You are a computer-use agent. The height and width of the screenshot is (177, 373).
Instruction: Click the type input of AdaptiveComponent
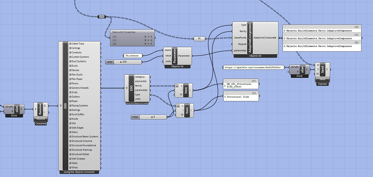click(244, 25)
